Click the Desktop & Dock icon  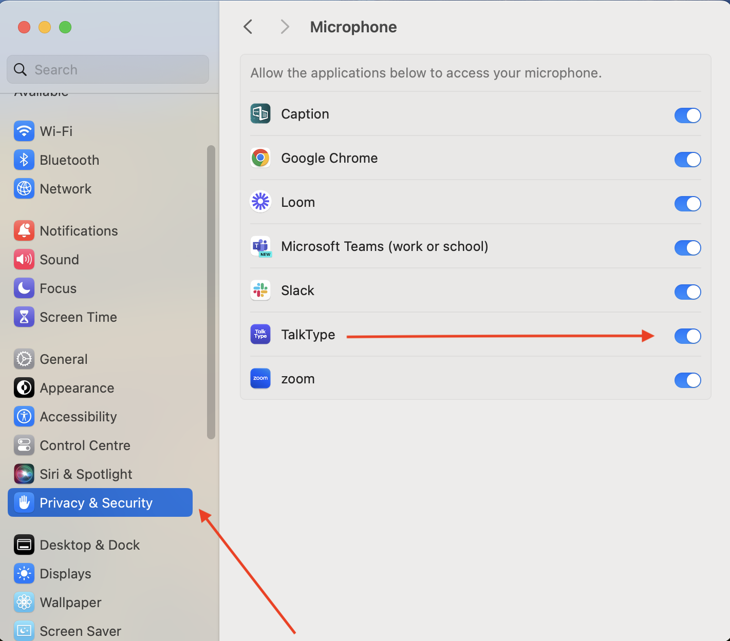[24, 545]
